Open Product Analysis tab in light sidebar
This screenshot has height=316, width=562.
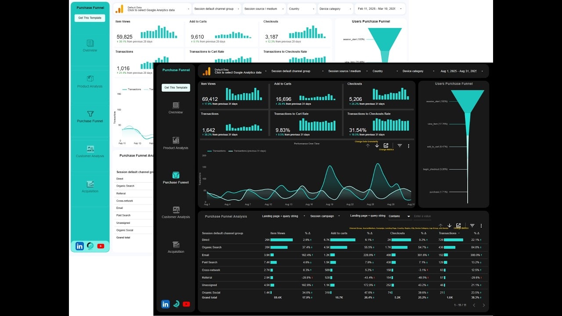click(90, 82)
